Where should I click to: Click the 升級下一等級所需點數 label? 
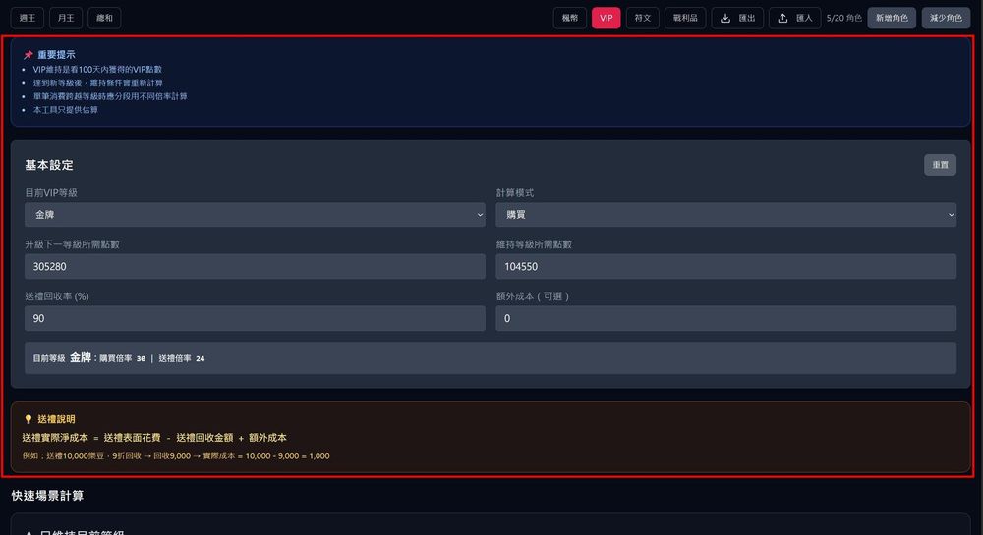click(72, 244)
